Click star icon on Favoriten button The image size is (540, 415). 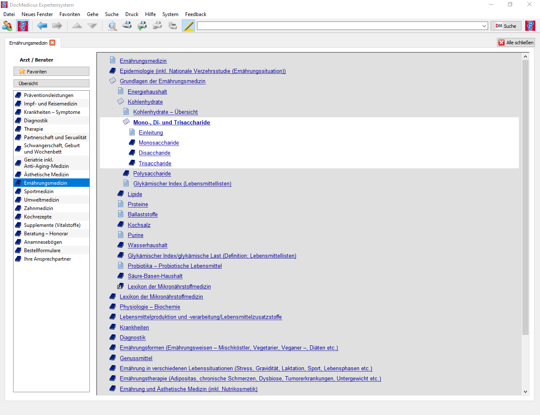coord(22,71)
